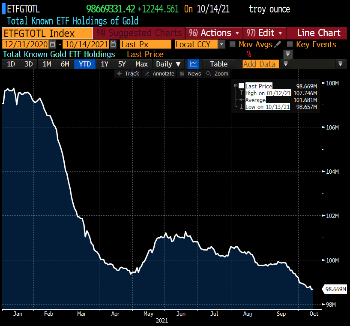Click the Track button label

coord(132,74)
